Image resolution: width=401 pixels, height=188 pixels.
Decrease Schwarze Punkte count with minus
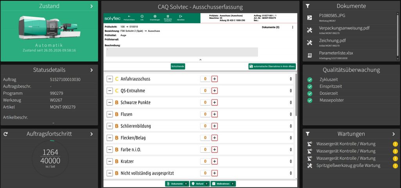[x=110, y=103]
